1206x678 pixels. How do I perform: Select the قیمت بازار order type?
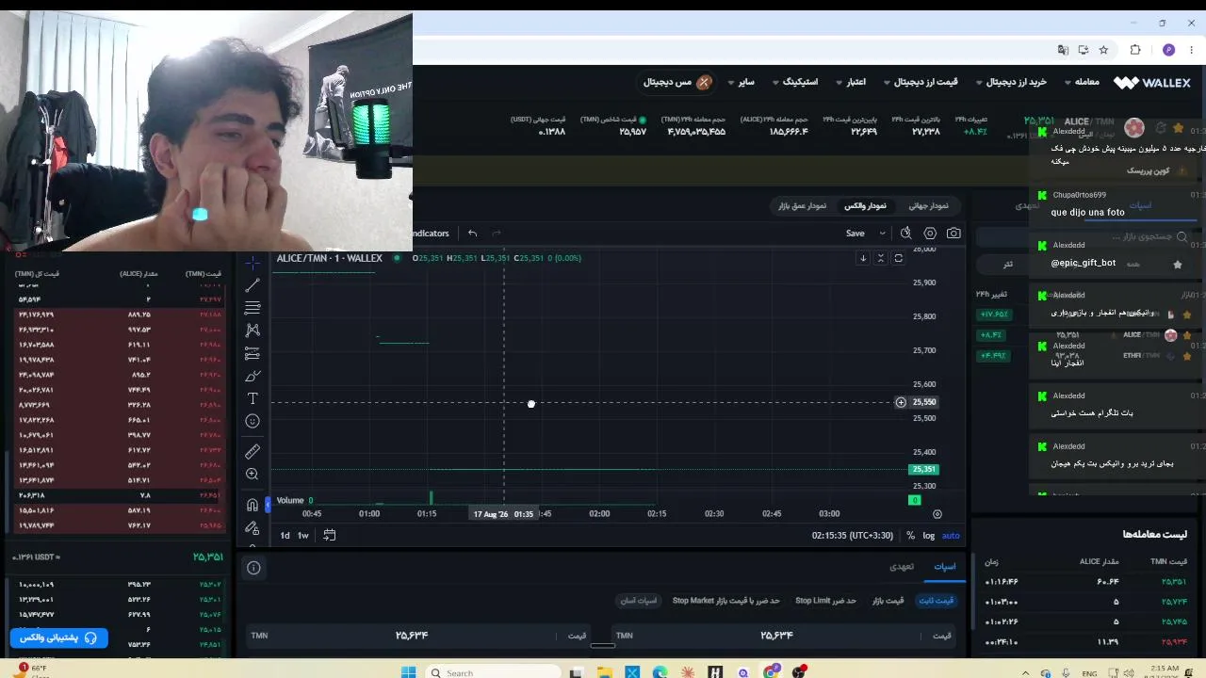[888, 601]
